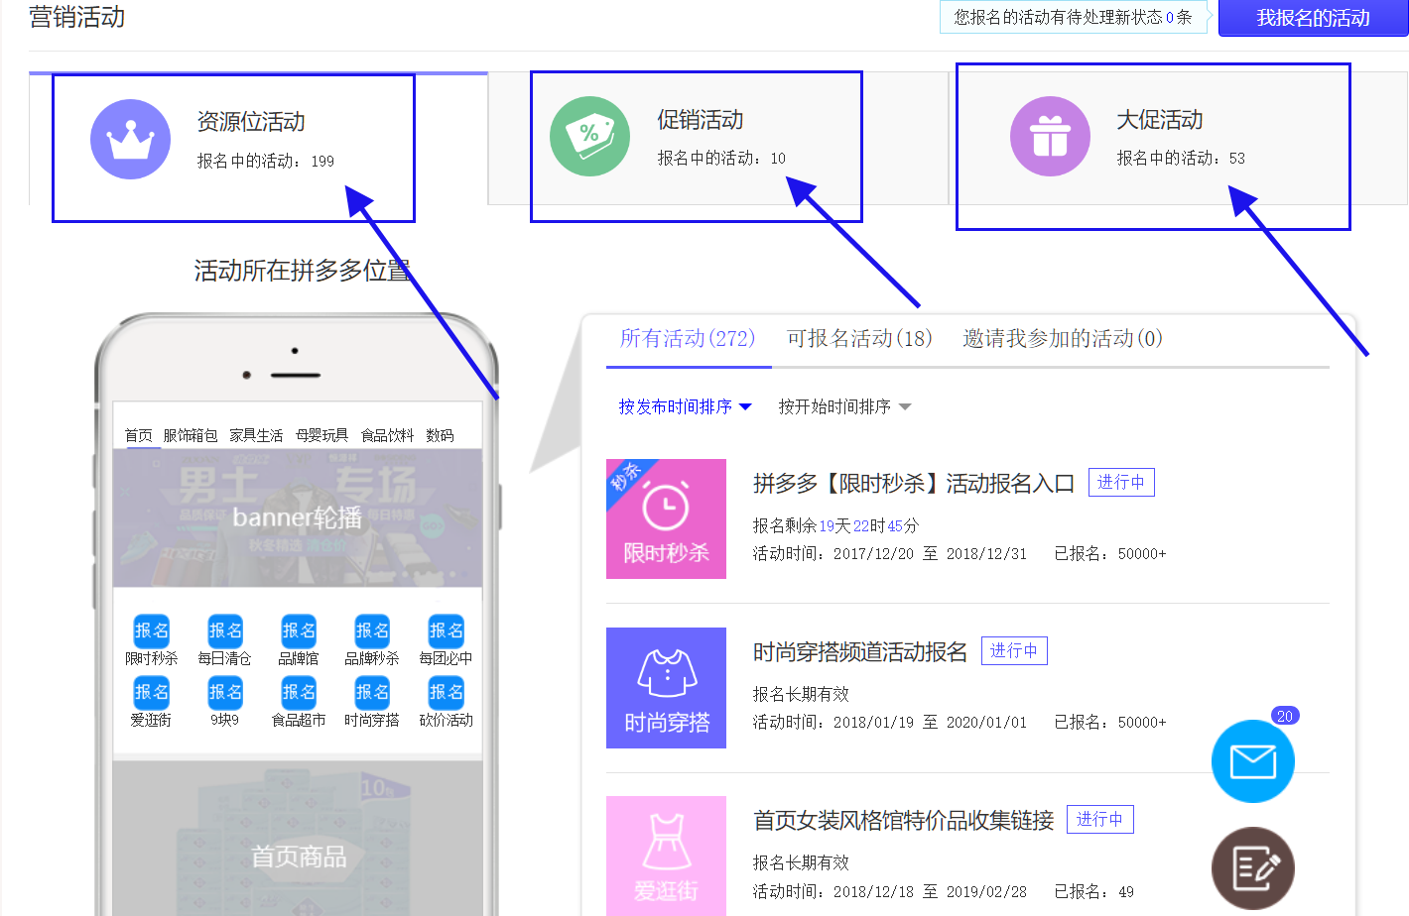Select the 促销活动 category tab
Viewport: 1409px width, 916px height.
718,138
